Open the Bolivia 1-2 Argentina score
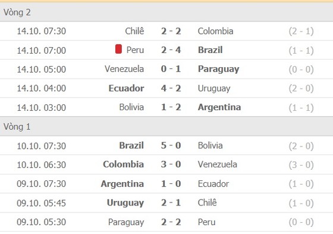This screenshot has height=234, width=333. [x=171, y=107]
